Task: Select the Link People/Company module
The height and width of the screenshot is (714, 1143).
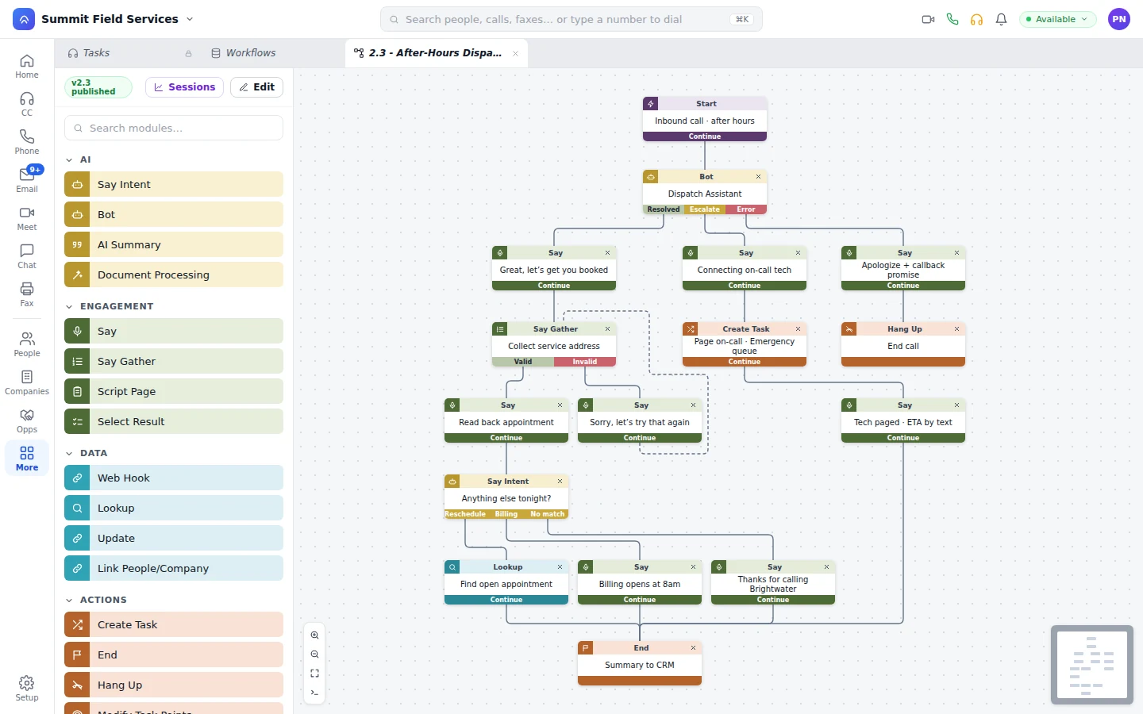Action: click(174, 568)
